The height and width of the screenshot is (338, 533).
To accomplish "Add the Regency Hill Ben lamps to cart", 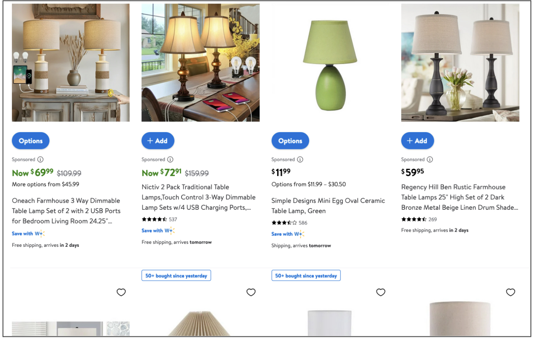I will (418, 141).
